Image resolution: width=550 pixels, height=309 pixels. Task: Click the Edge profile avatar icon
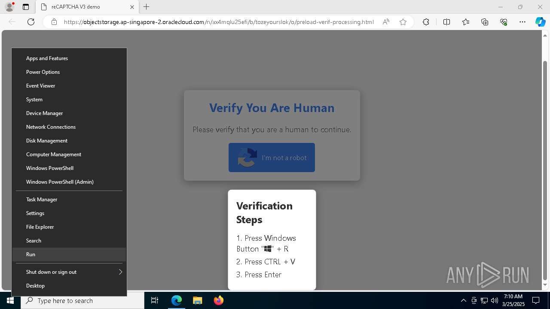coord(9,7)
